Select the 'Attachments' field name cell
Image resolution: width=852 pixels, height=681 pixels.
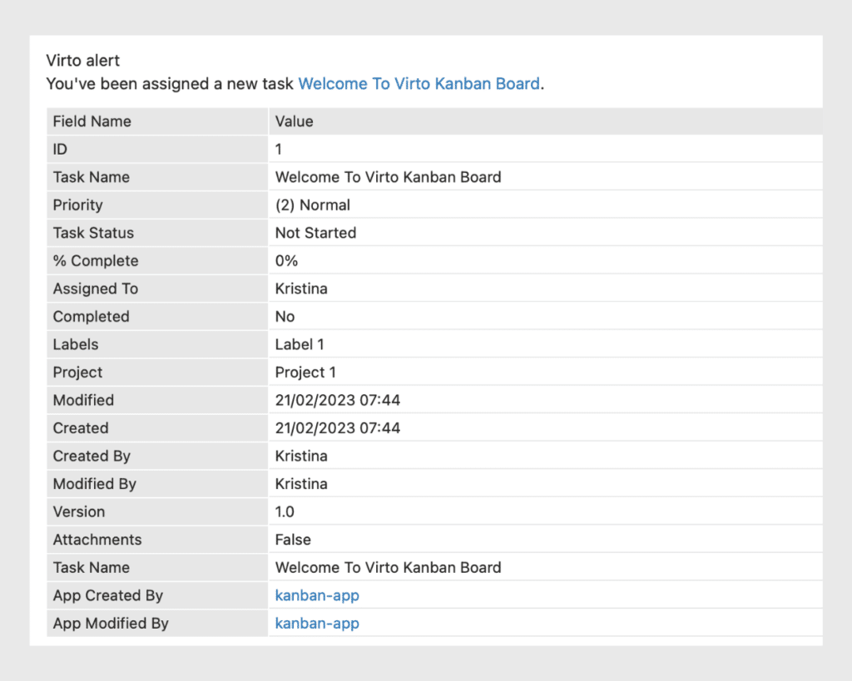click(x=157, y=540)
